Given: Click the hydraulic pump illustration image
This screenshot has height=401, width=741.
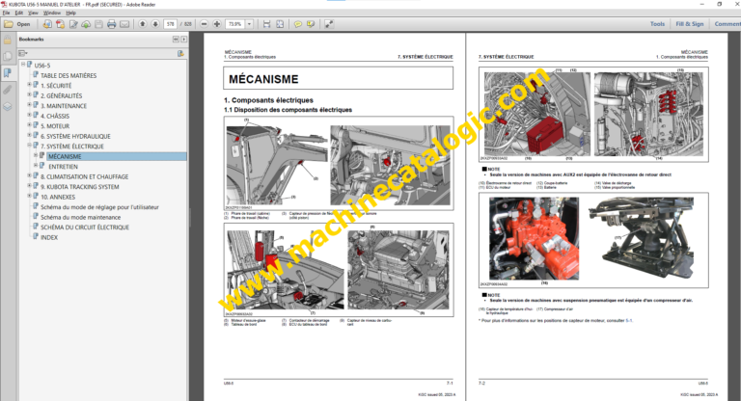Looking at the screenshot, I should 534,239.
